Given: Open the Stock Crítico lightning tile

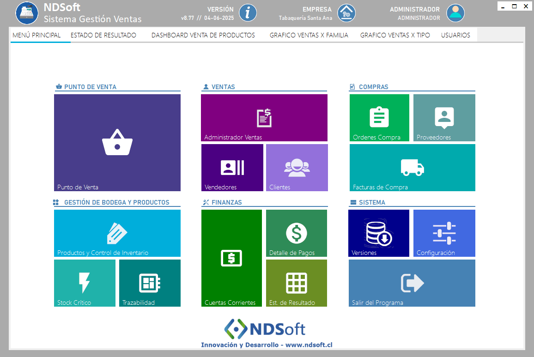Looking at the screenshot, I should pyautogui.click(x=85, y=283).
